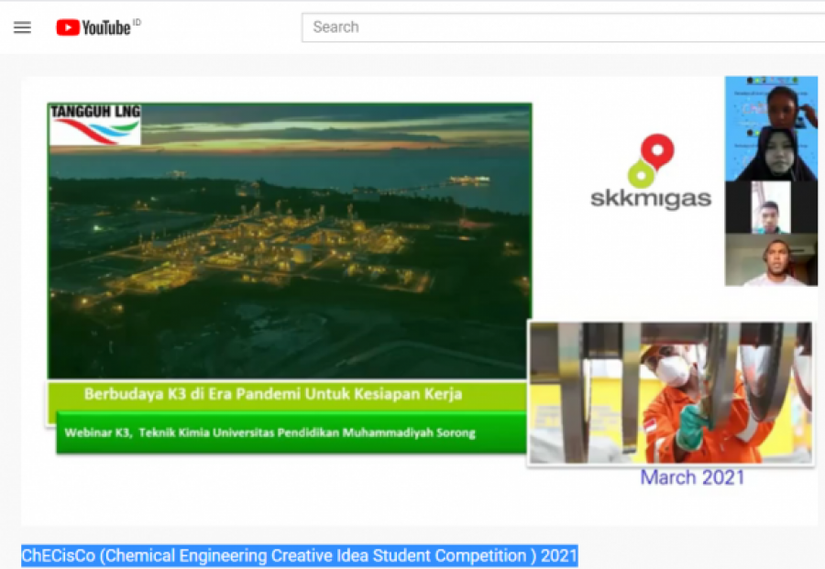
Task: Click the red YouTube play logo
Action: pos(68,27)
